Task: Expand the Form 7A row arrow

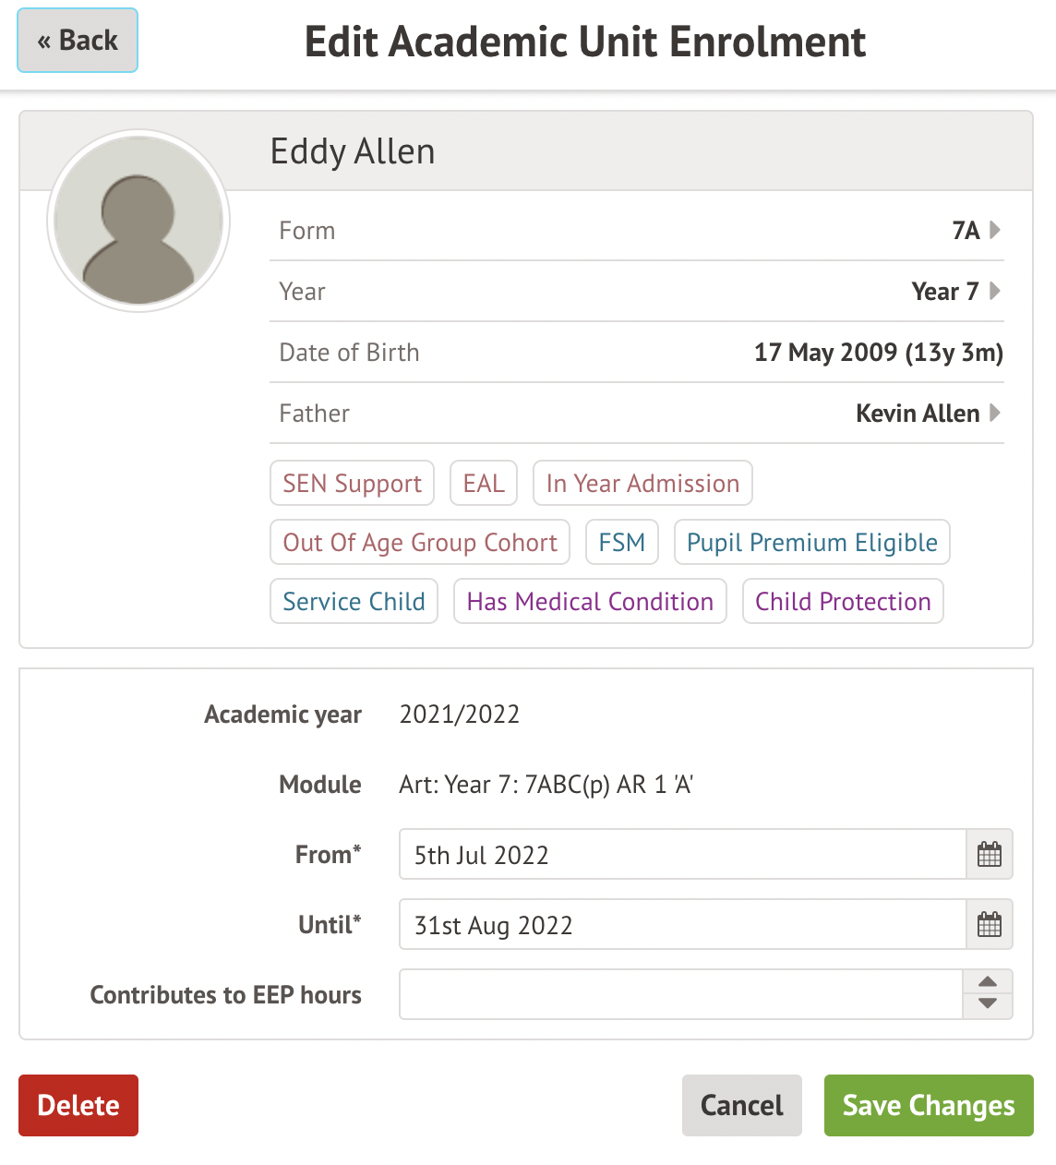Action: pos(995,230)
